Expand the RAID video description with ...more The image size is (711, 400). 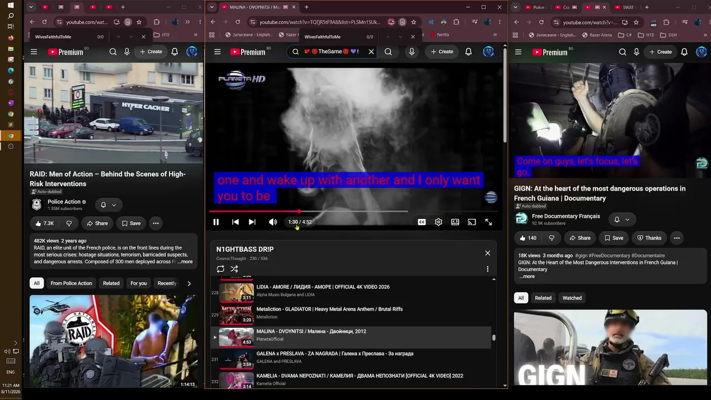point(185,262)
